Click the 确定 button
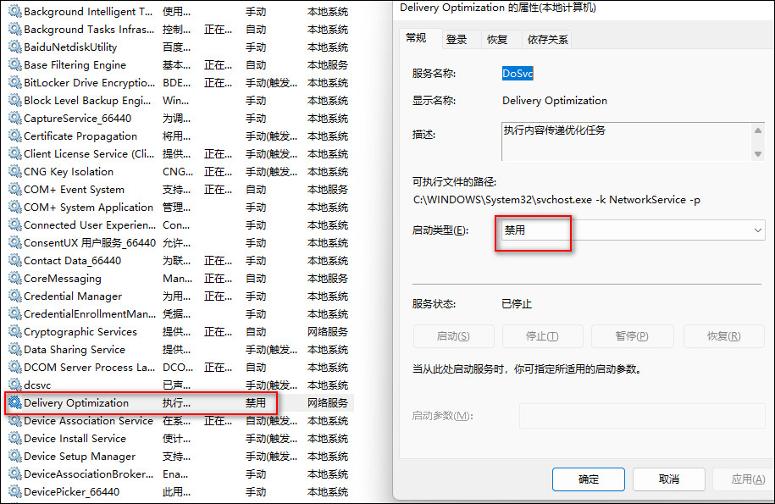 click(588, 479)
